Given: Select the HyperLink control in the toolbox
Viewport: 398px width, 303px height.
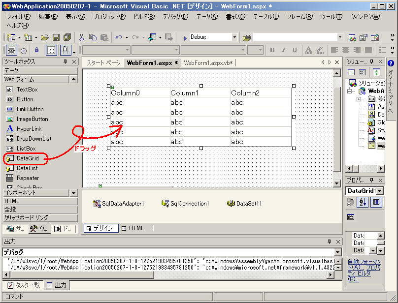Looking at the screenshot, I should point(29,129).
